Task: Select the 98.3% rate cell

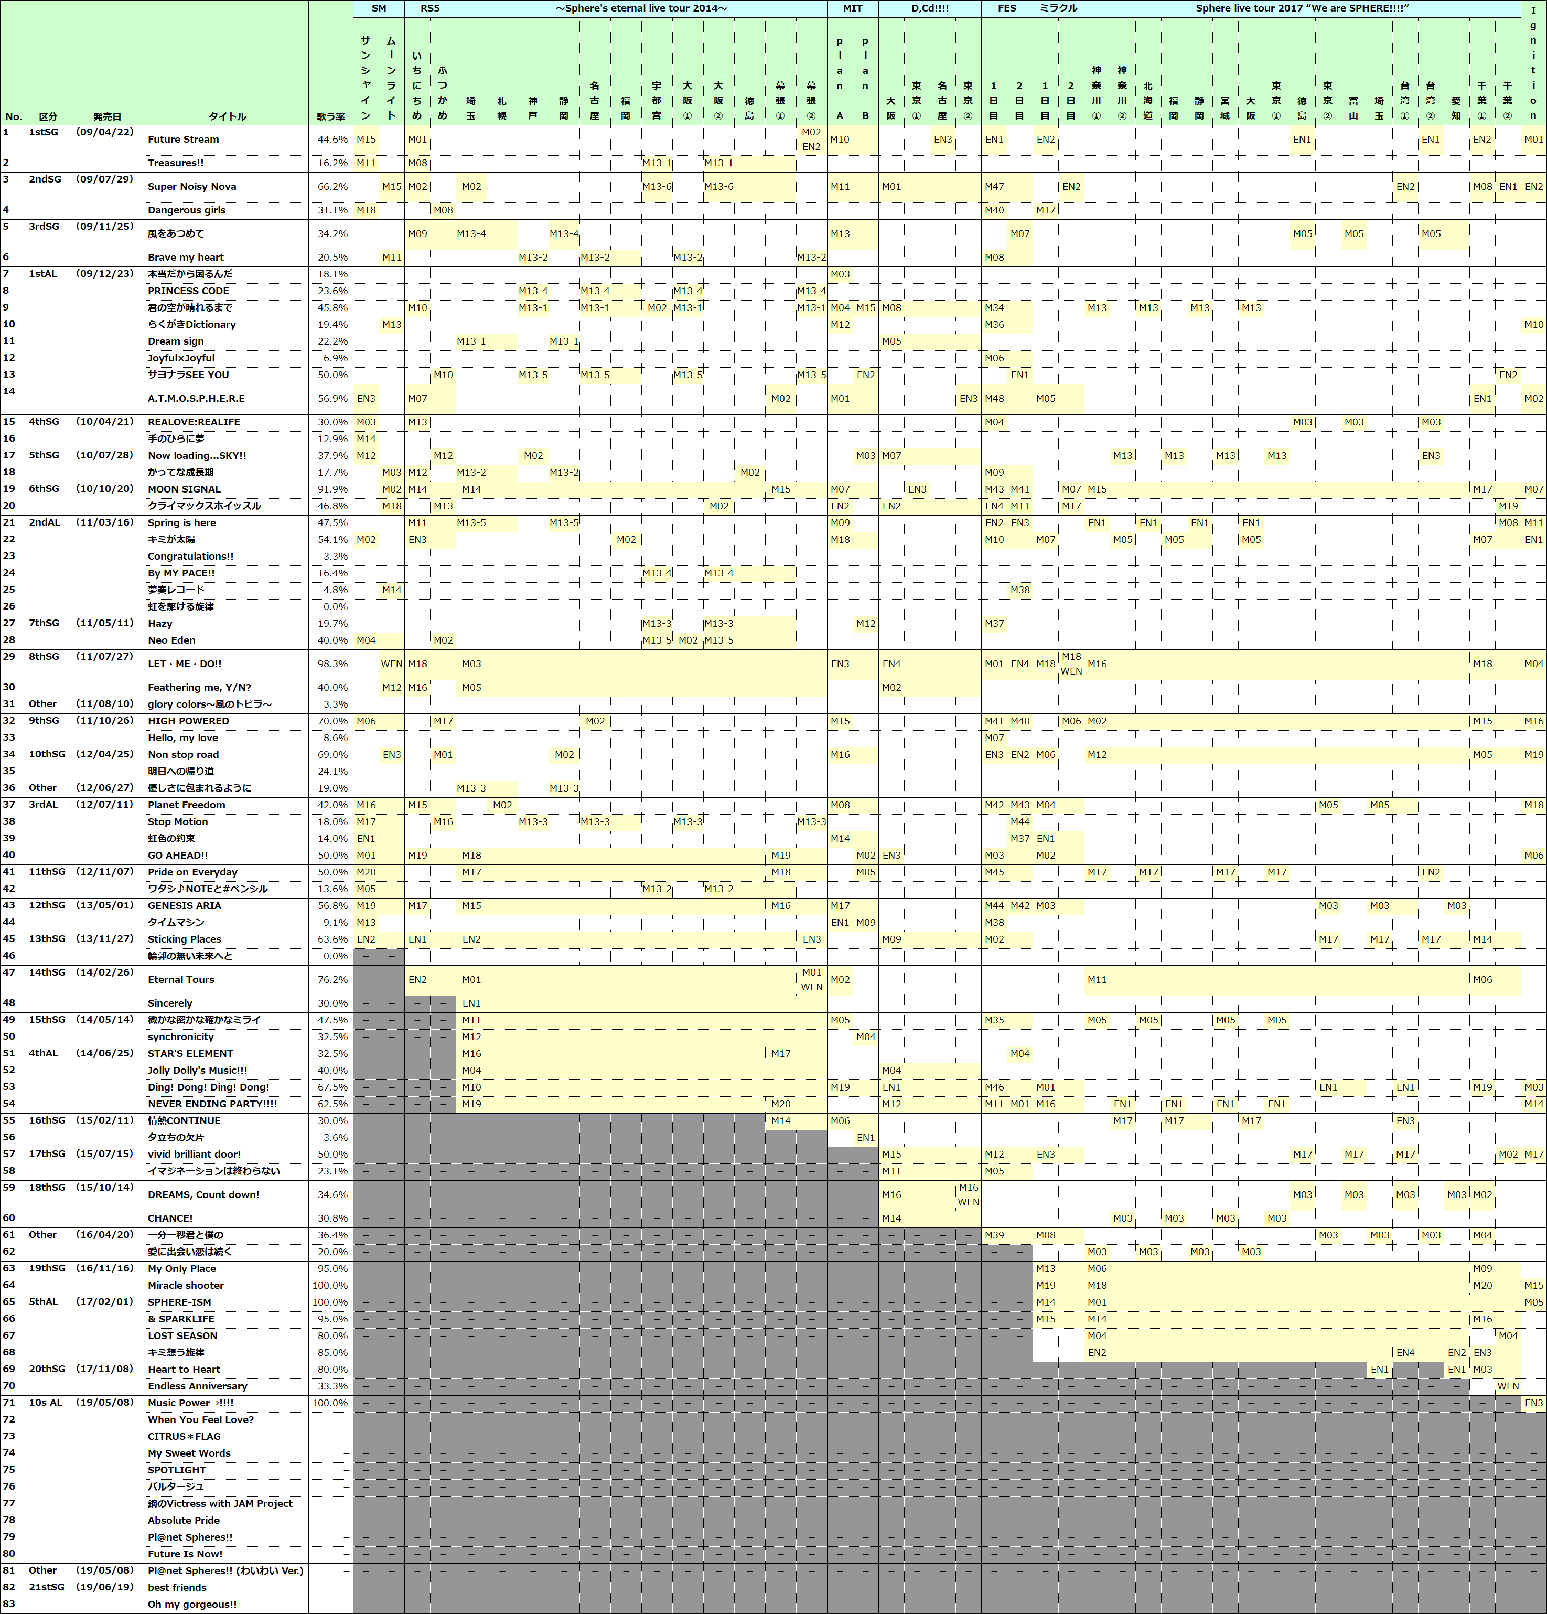Action: click(332, 664)
